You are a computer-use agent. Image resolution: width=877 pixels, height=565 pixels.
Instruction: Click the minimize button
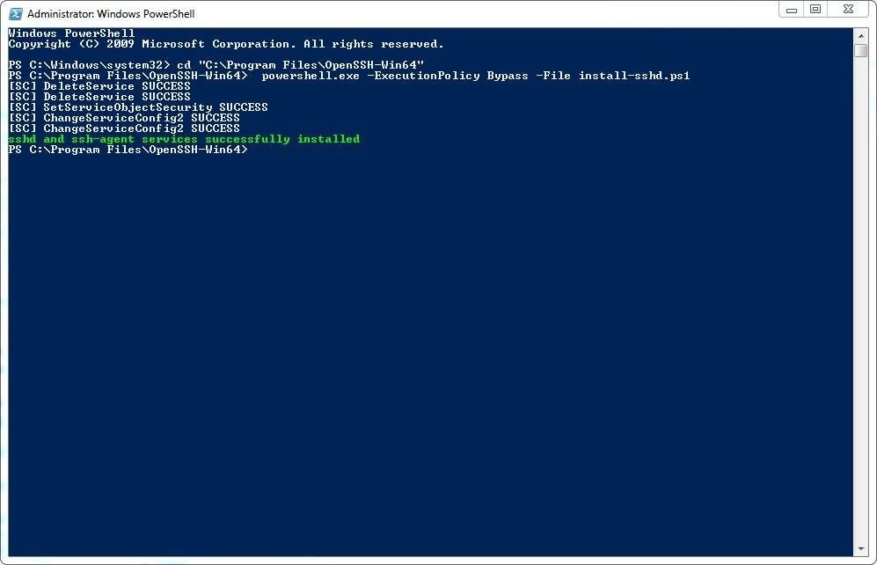(x=791, y=9)
